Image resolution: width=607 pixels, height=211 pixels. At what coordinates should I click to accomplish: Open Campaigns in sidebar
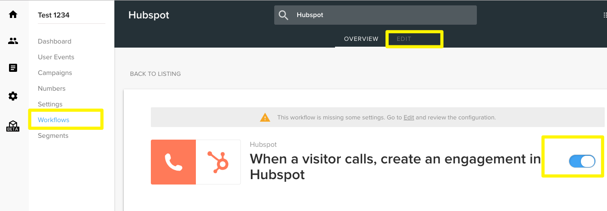(x=55, y=73)
